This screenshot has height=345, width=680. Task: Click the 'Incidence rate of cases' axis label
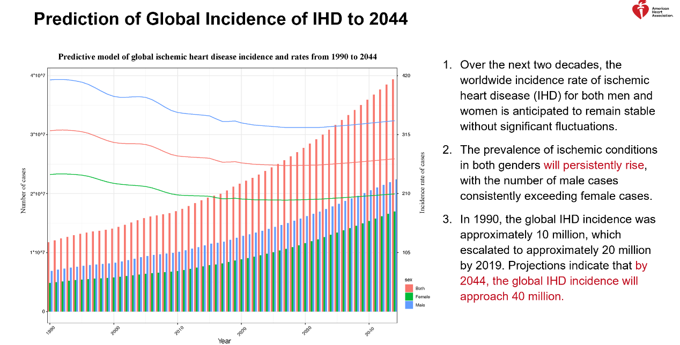click(x=422, y=183)
